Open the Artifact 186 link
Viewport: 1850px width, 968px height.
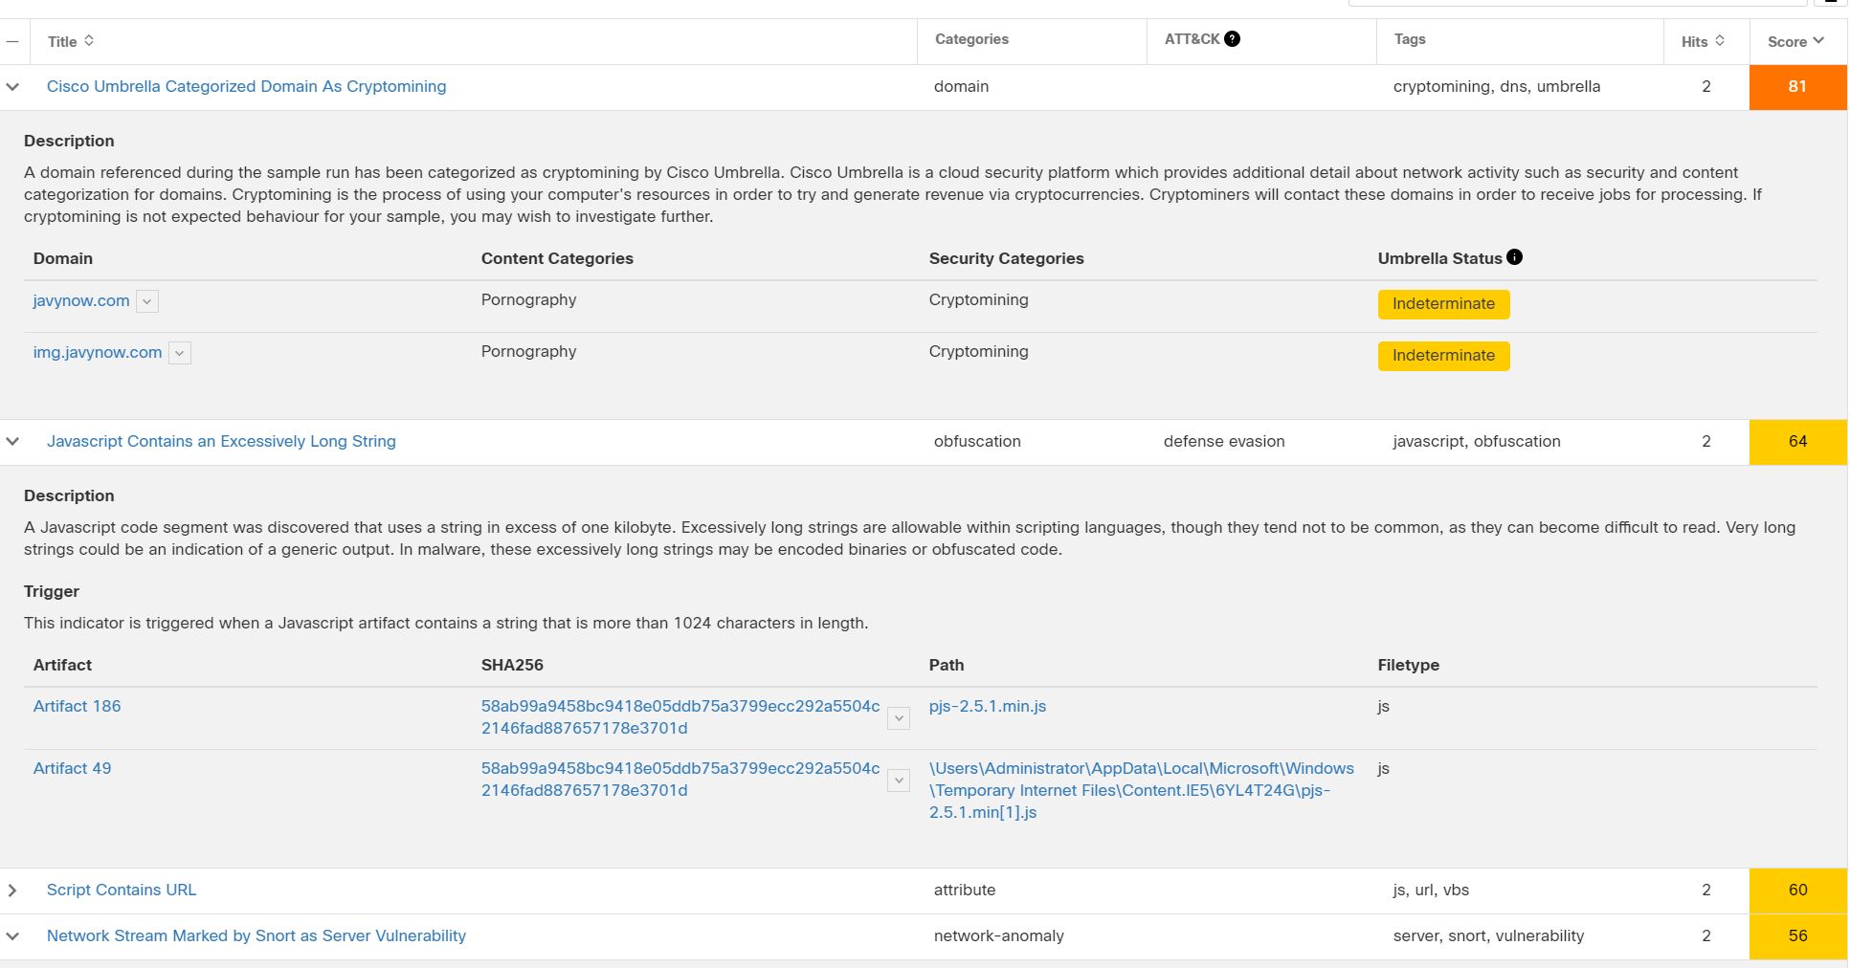[x=77, y=706]
